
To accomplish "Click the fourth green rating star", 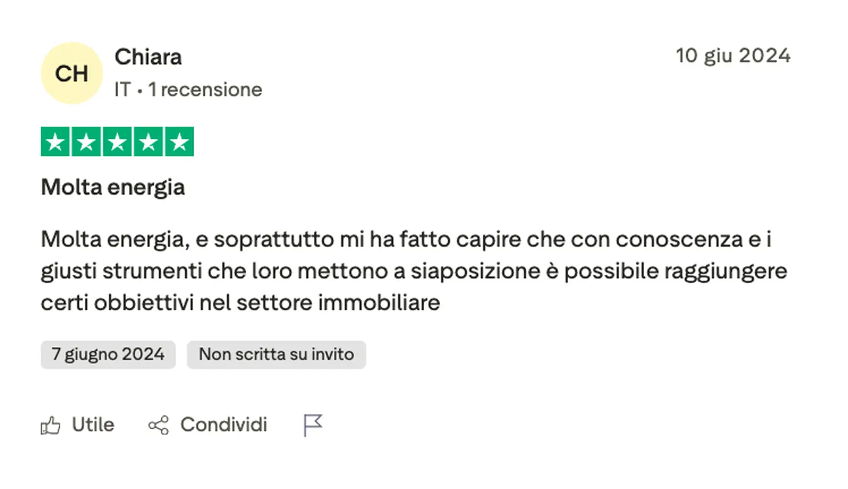I will tap(148, 142).
